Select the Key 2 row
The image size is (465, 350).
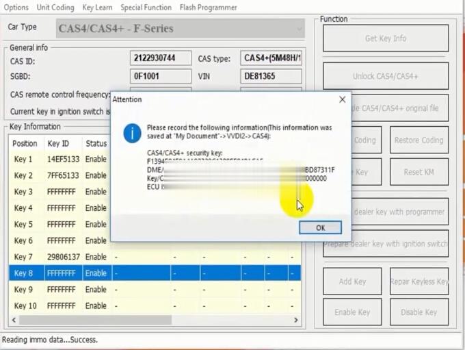tap(60, 175)
